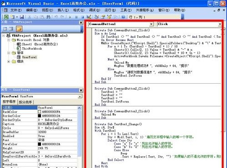
Task: Open the CommandButton1 object dropdown
Action: (x=151, y=24)
